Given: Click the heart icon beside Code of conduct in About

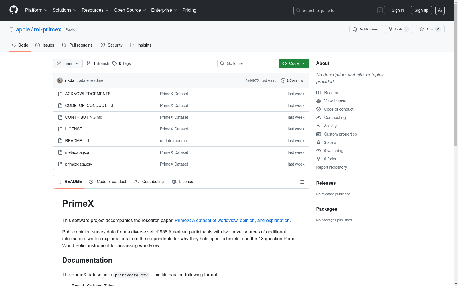Looking at the screenshot, I should (319, 109).
